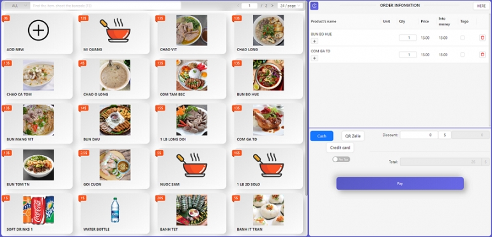The image size is (492, 237).
Task: Remove COM GA TD using trash icon
Action: pyautogui.click(x=482, y=55)
